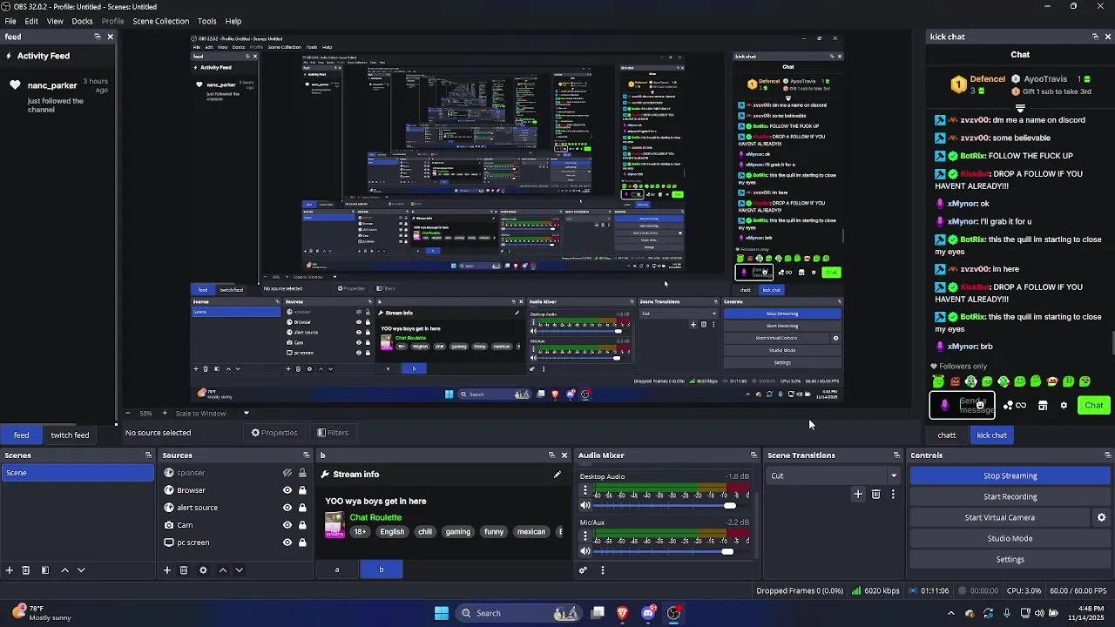Open source Filters button
Image resolution: width=1115 pixels, height=627 pixels.
click(x=333, y=433)
